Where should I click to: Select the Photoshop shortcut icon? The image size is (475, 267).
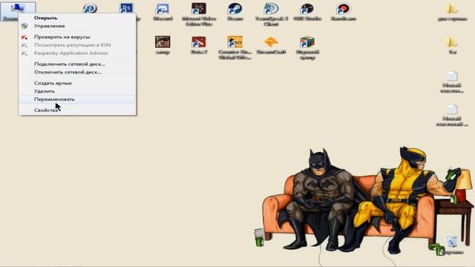point(126,8)
